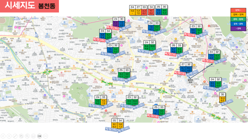
Task: Toggle subtitles in the slideshow
Action: pos(33,136)
